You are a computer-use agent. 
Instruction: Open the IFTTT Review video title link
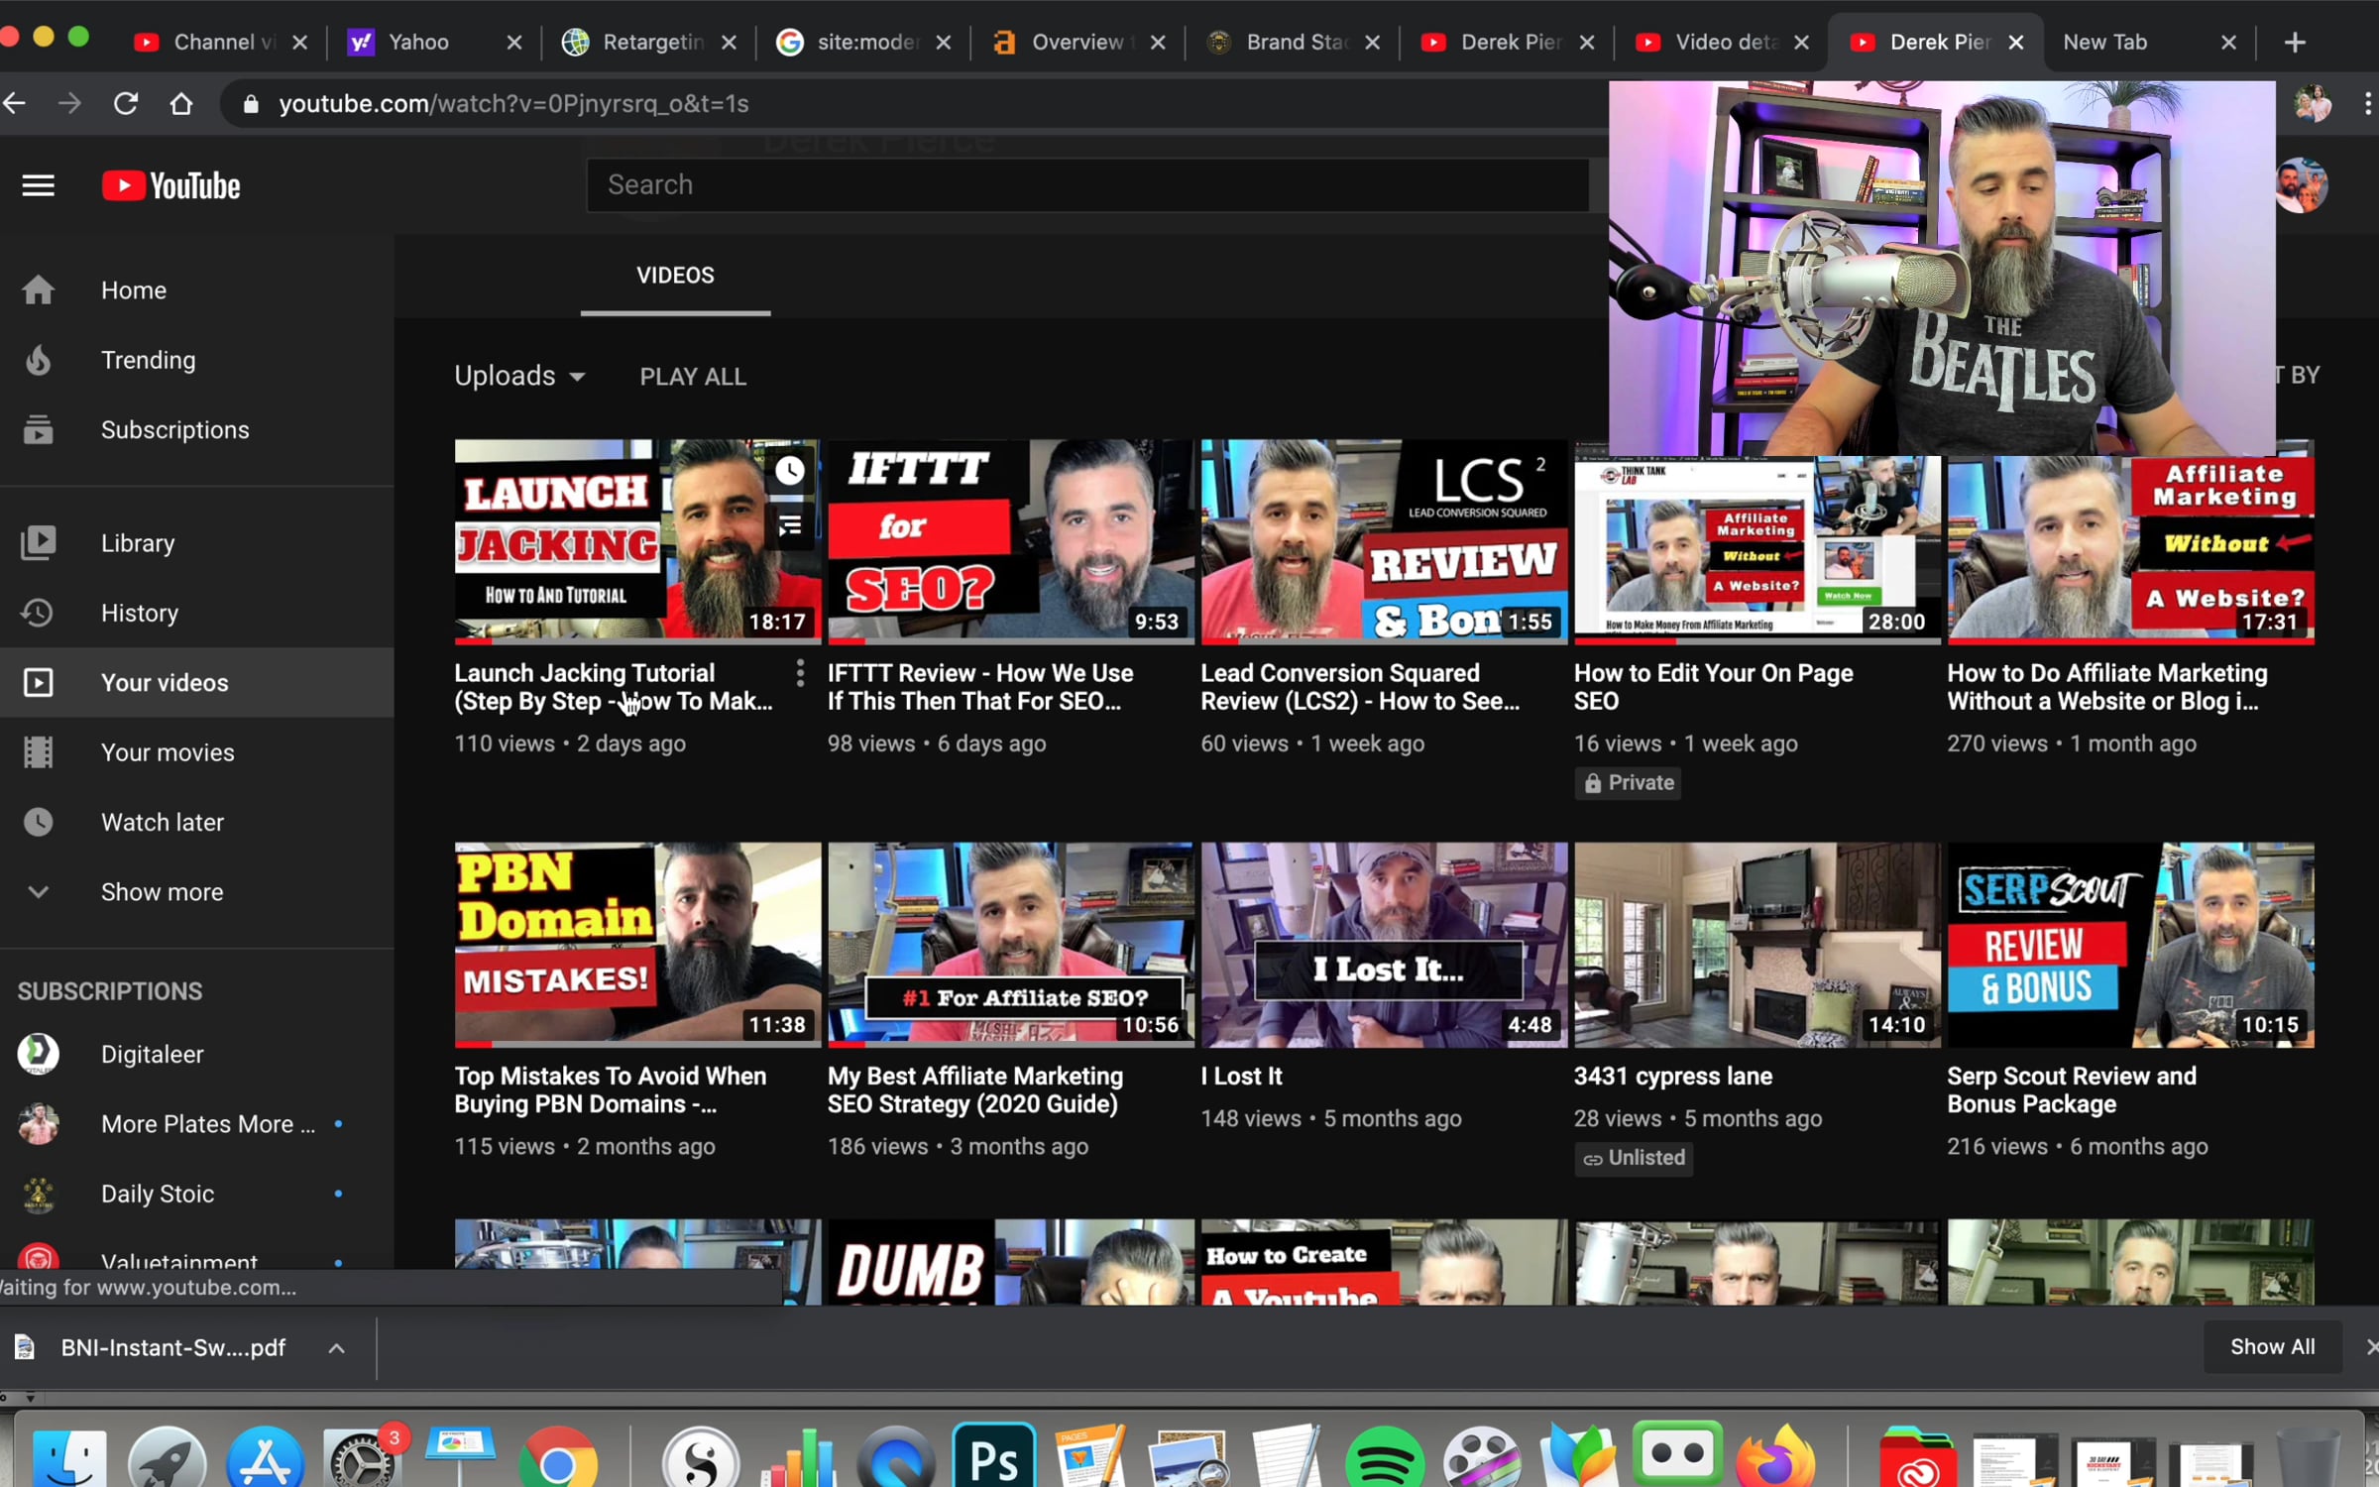980,687
